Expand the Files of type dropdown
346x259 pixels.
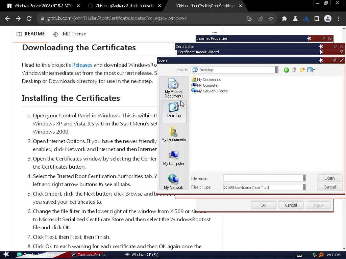tap(304, 187)
